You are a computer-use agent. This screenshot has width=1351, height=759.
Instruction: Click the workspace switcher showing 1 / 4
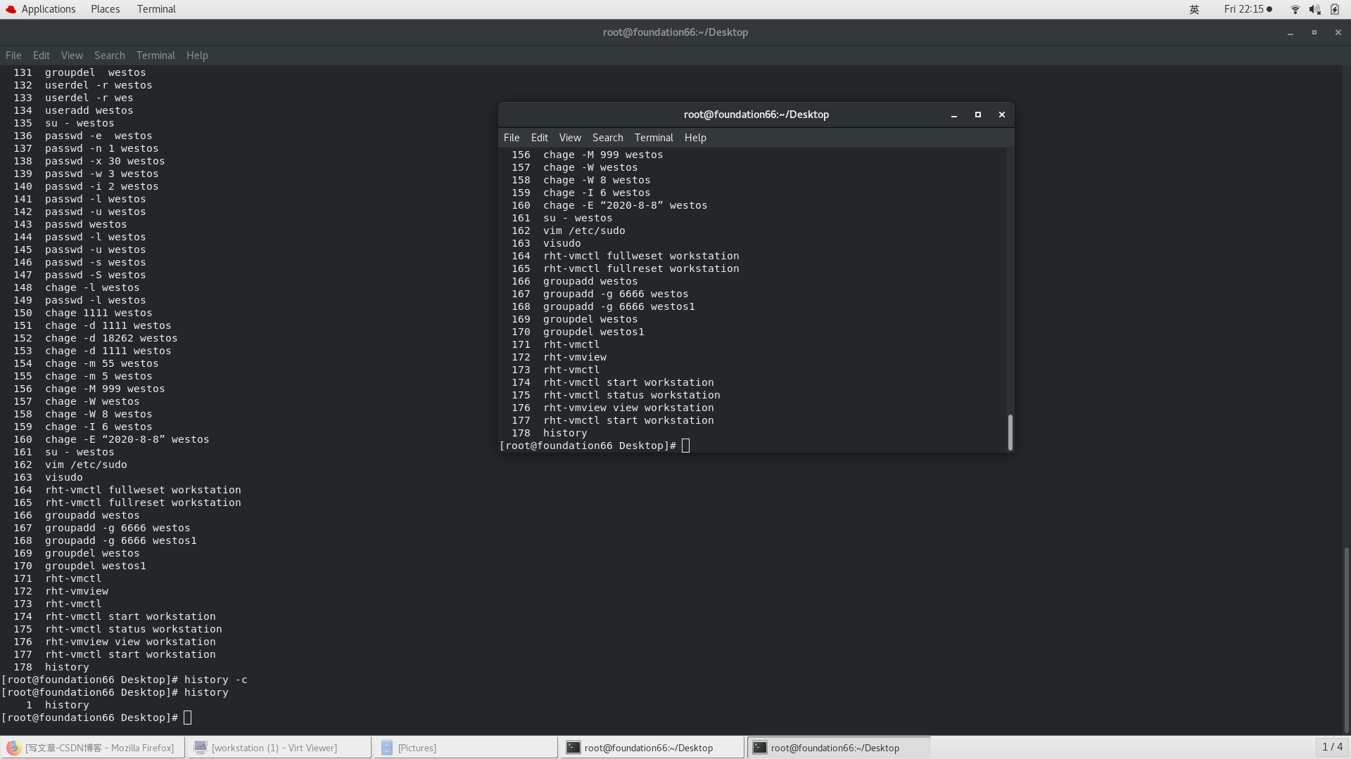(x=1332, y=747)
